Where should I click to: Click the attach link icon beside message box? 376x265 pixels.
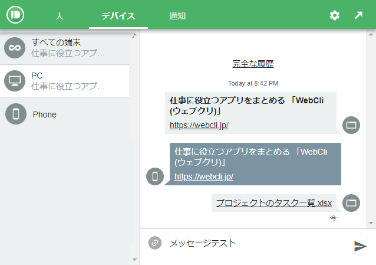[x=155, y=243]
